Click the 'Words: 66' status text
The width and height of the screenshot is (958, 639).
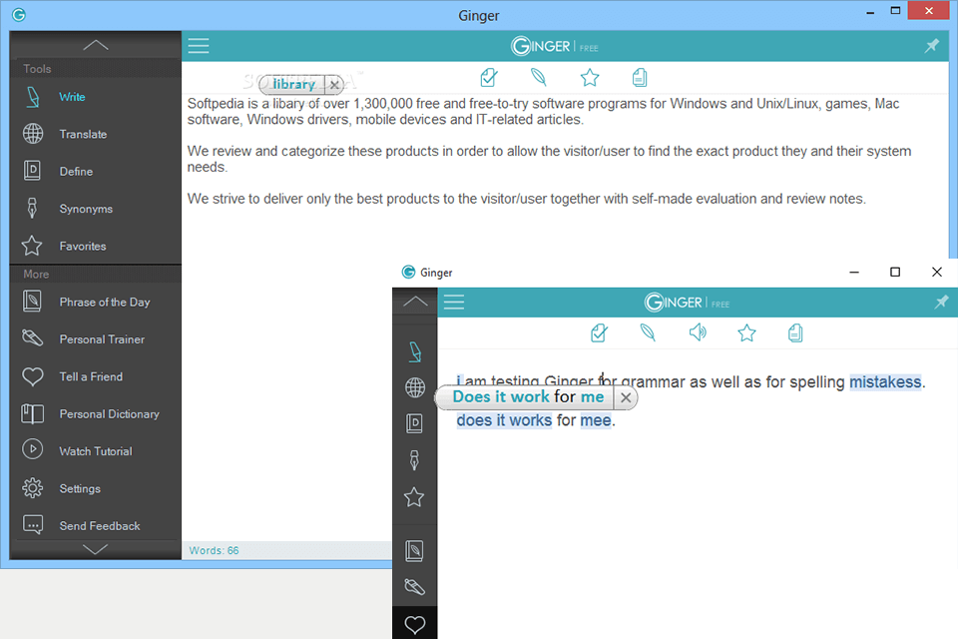click(214, 550)
